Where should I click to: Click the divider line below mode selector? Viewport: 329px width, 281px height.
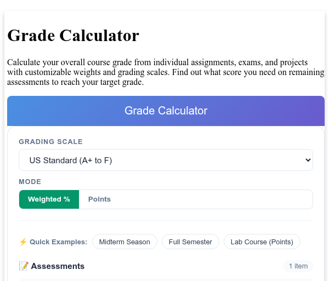coord(166,220)
